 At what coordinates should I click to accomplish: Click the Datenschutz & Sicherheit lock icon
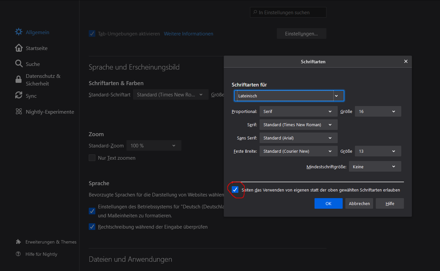tap(19, 80)
